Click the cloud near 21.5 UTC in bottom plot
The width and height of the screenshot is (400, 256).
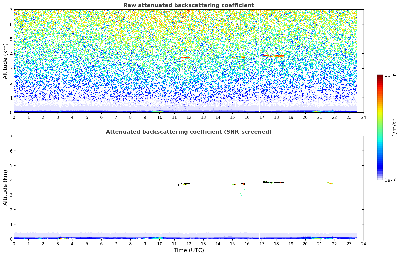click(330, 183)
